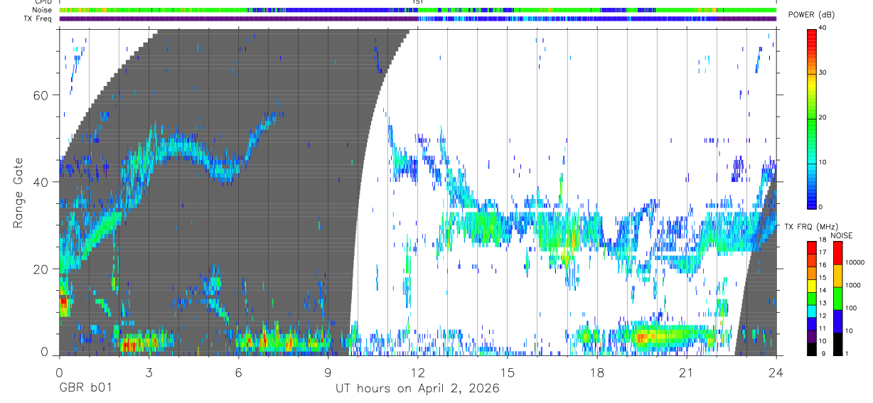Click the Noise color strip above the plot
Screen dimensions: 873x403
pos(417,10)
